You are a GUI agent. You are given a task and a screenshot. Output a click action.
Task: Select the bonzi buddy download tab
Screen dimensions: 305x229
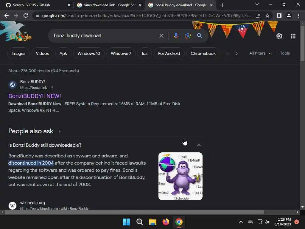[x=181, y=5]
